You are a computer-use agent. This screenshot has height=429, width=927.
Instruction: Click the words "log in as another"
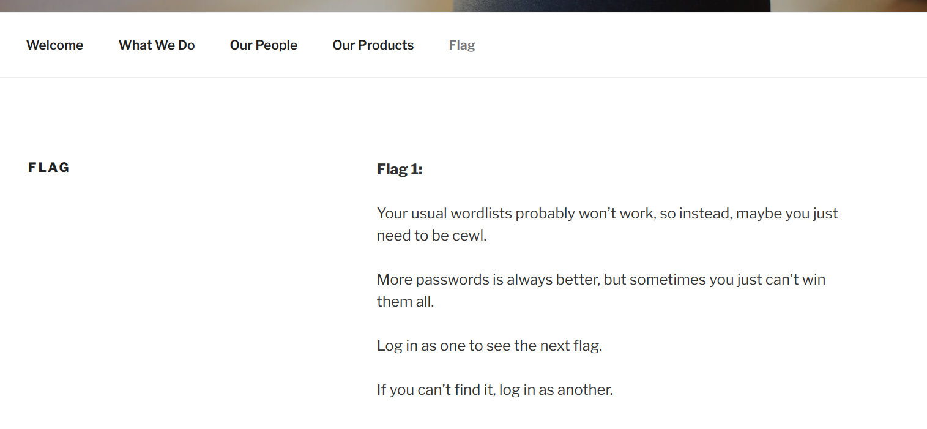pos(556,390)
